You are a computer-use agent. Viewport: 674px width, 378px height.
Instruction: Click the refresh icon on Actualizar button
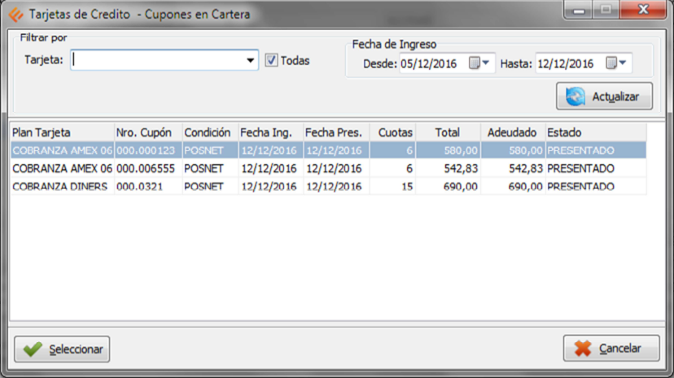pyautogui.click(x=575, y=97)
